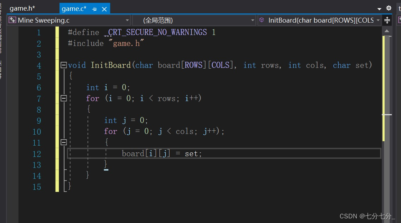Click the #include keyword on line 2
Image resolution: width=401 pixels, height=223 pixels.
click(86, 43)
